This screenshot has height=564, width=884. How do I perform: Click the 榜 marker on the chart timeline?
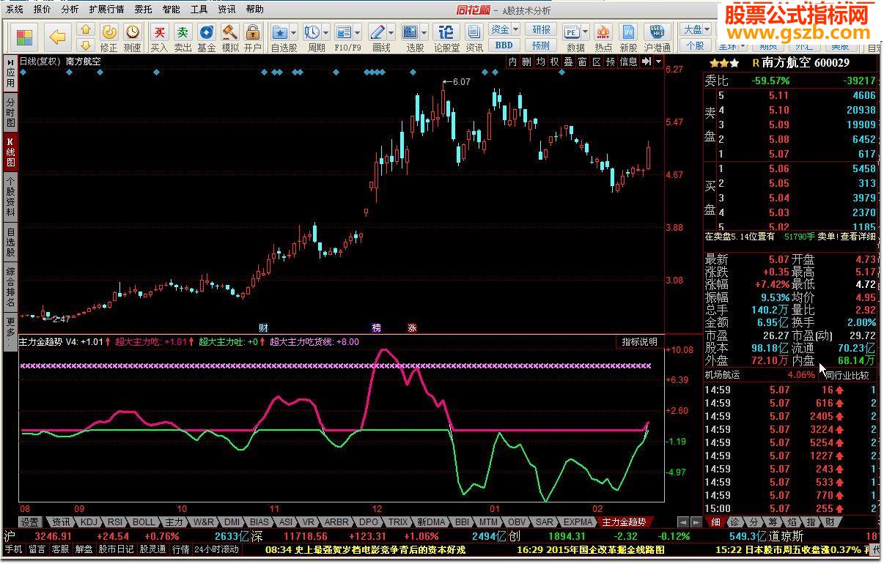point(377,327)
